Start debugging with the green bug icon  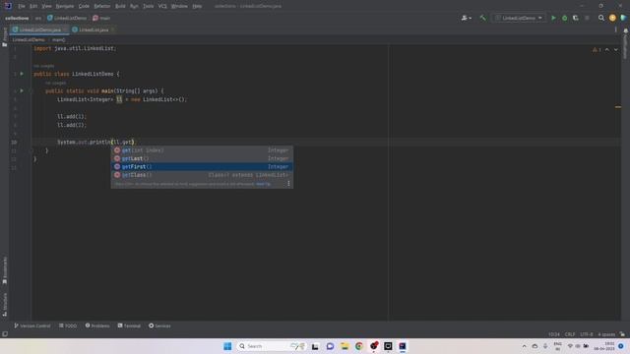point(564,18)
